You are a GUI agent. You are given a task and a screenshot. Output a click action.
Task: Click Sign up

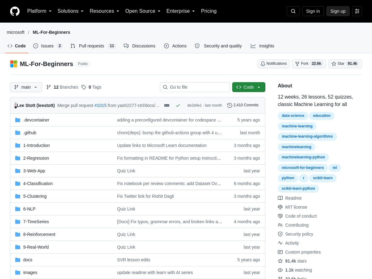338,11
